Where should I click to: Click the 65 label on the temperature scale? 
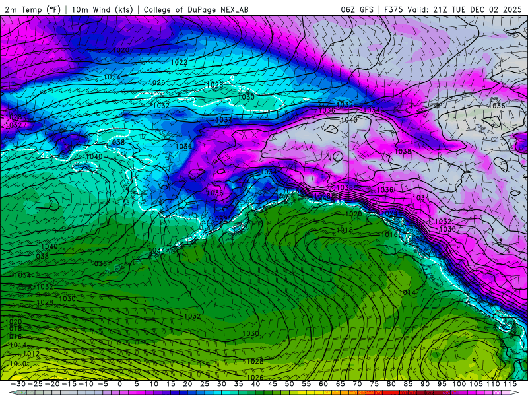[340, 384]
